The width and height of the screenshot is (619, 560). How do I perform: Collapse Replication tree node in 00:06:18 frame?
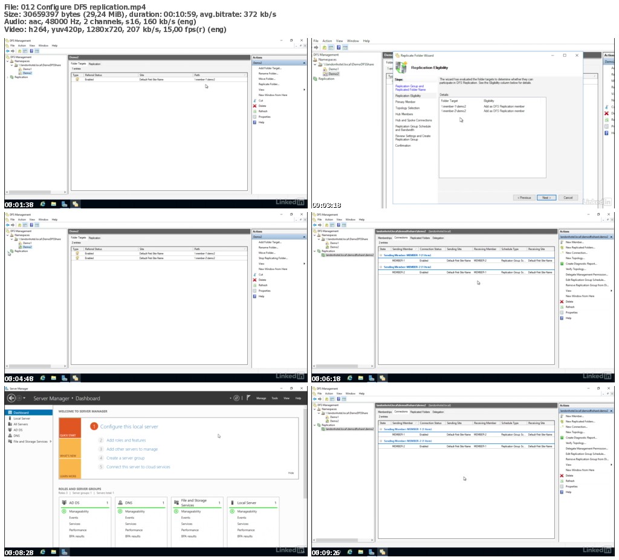tap(315, 251)
